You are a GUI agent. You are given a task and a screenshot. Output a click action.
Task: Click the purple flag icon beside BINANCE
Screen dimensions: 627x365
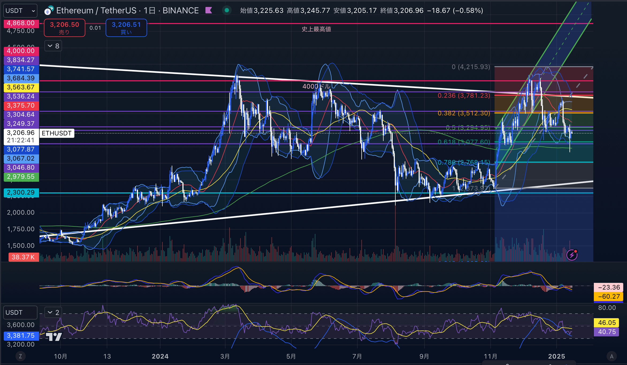pyautogui.click(x=209, y=10)
